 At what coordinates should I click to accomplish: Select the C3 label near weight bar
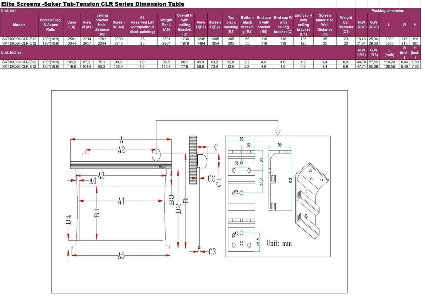(212, 252)
